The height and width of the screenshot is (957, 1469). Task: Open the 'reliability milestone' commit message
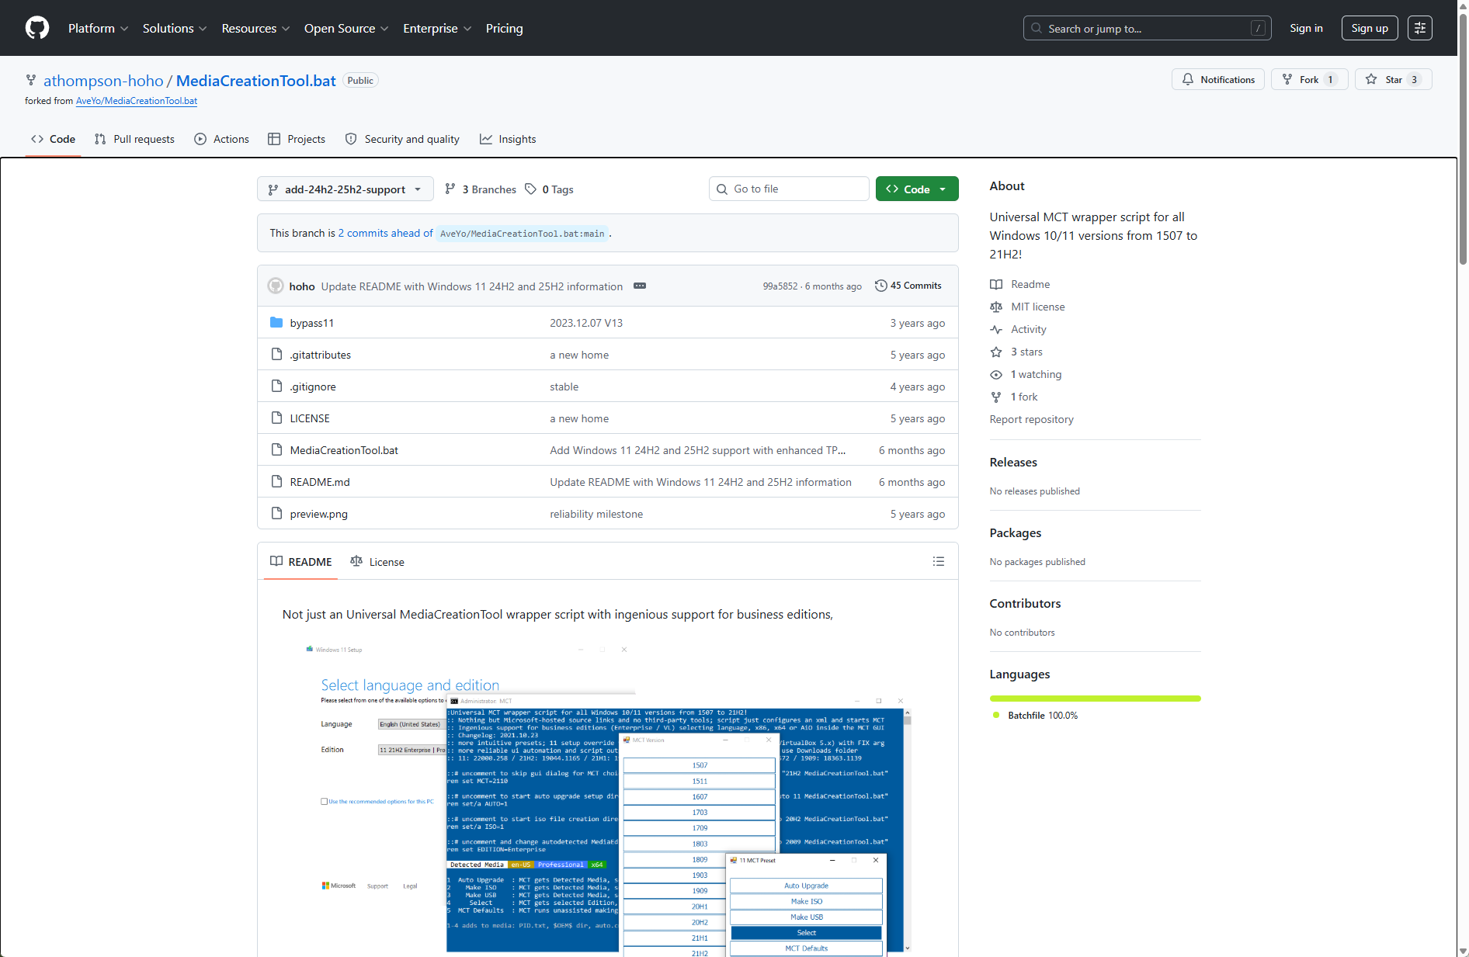(x=596, y=514)
